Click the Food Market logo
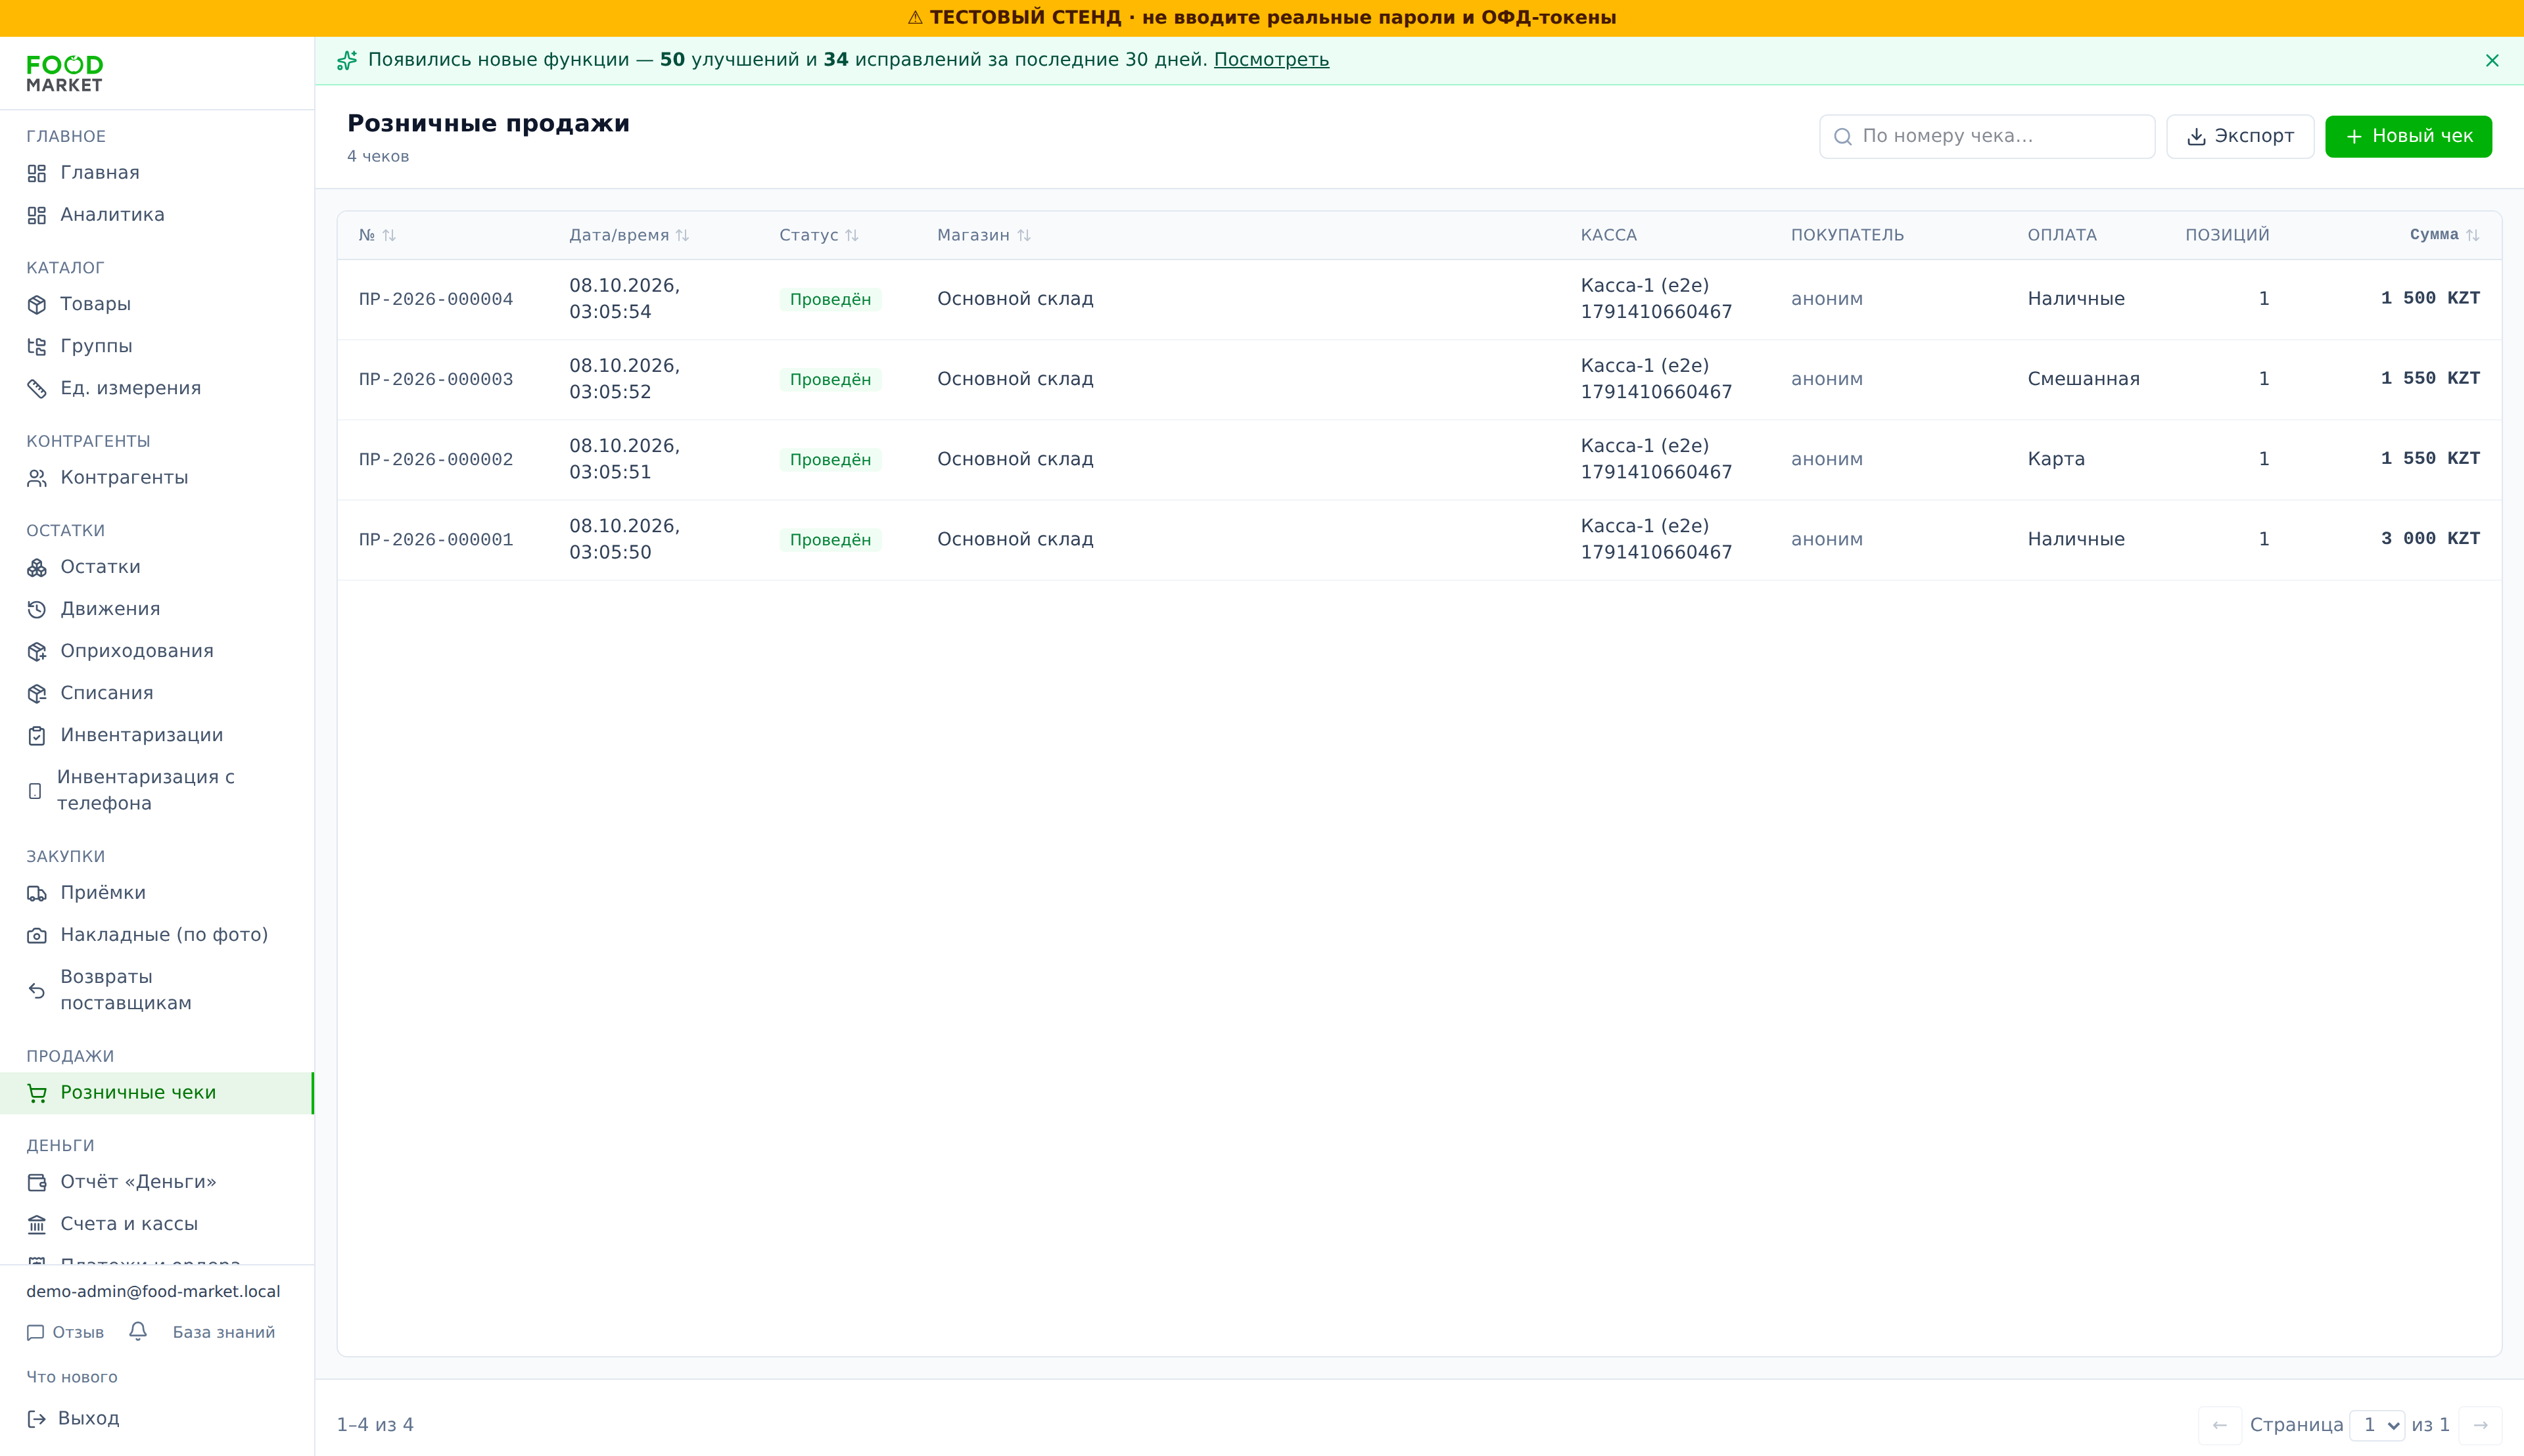Image resolution: width=2524 pixels, height=1456 pixels. (65, 74)
